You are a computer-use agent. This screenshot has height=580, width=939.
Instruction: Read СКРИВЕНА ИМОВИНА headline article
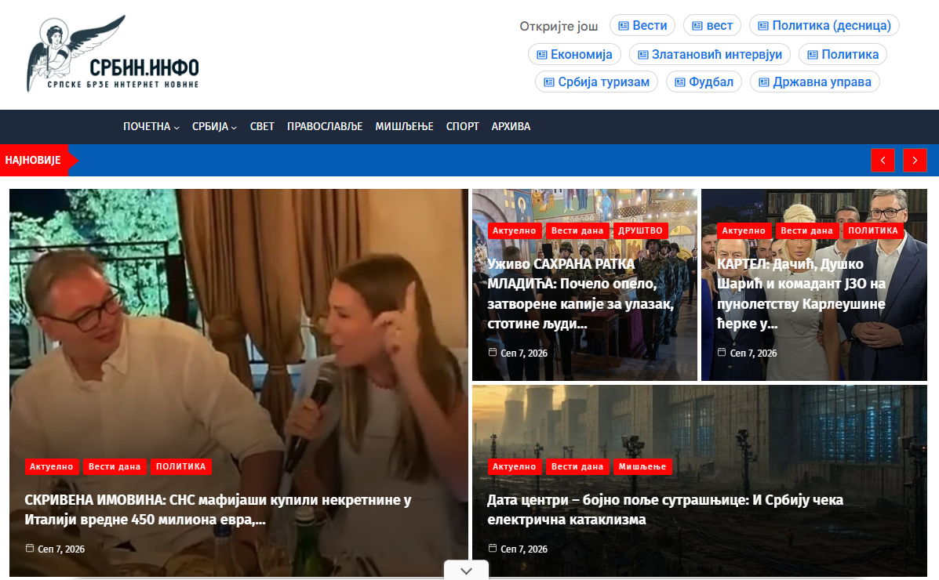tap(218, 509)
